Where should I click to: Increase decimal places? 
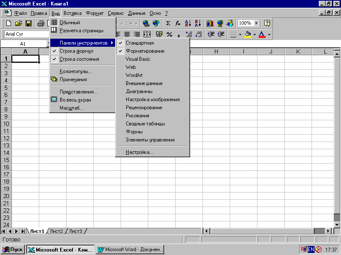pos(189,34)
